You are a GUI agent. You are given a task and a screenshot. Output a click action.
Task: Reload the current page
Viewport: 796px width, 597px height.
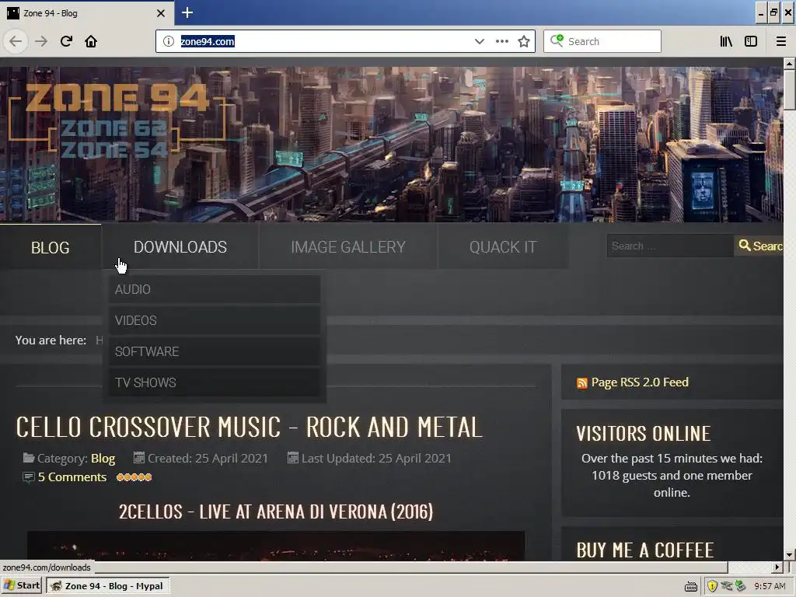(x=66, y=41)
